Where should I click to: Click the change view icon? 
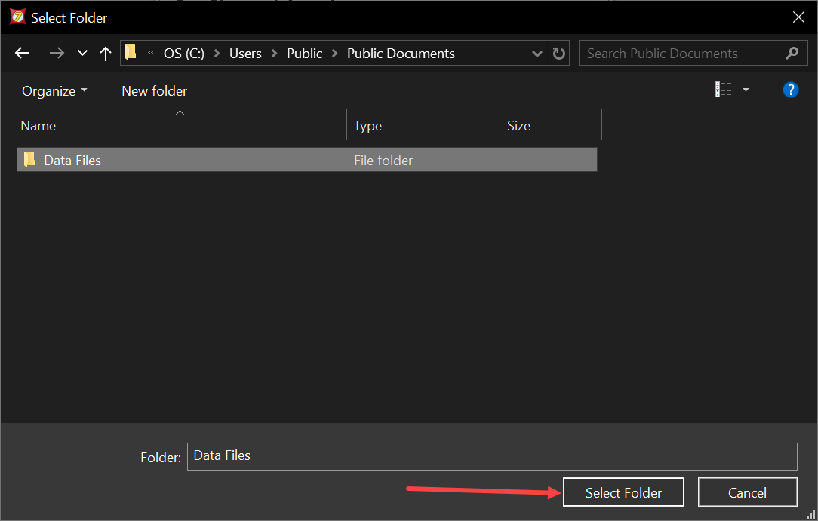click(x=723, y=90)
